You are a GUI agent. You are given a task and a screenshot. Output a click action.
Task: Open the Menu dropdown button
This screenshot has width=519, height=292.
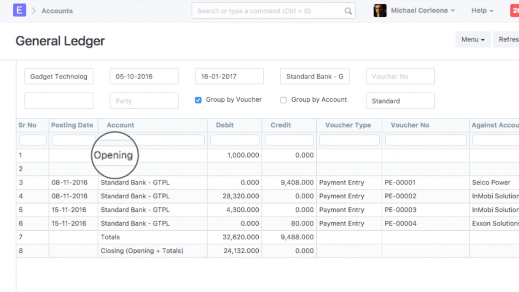click(x=473, y=39)
